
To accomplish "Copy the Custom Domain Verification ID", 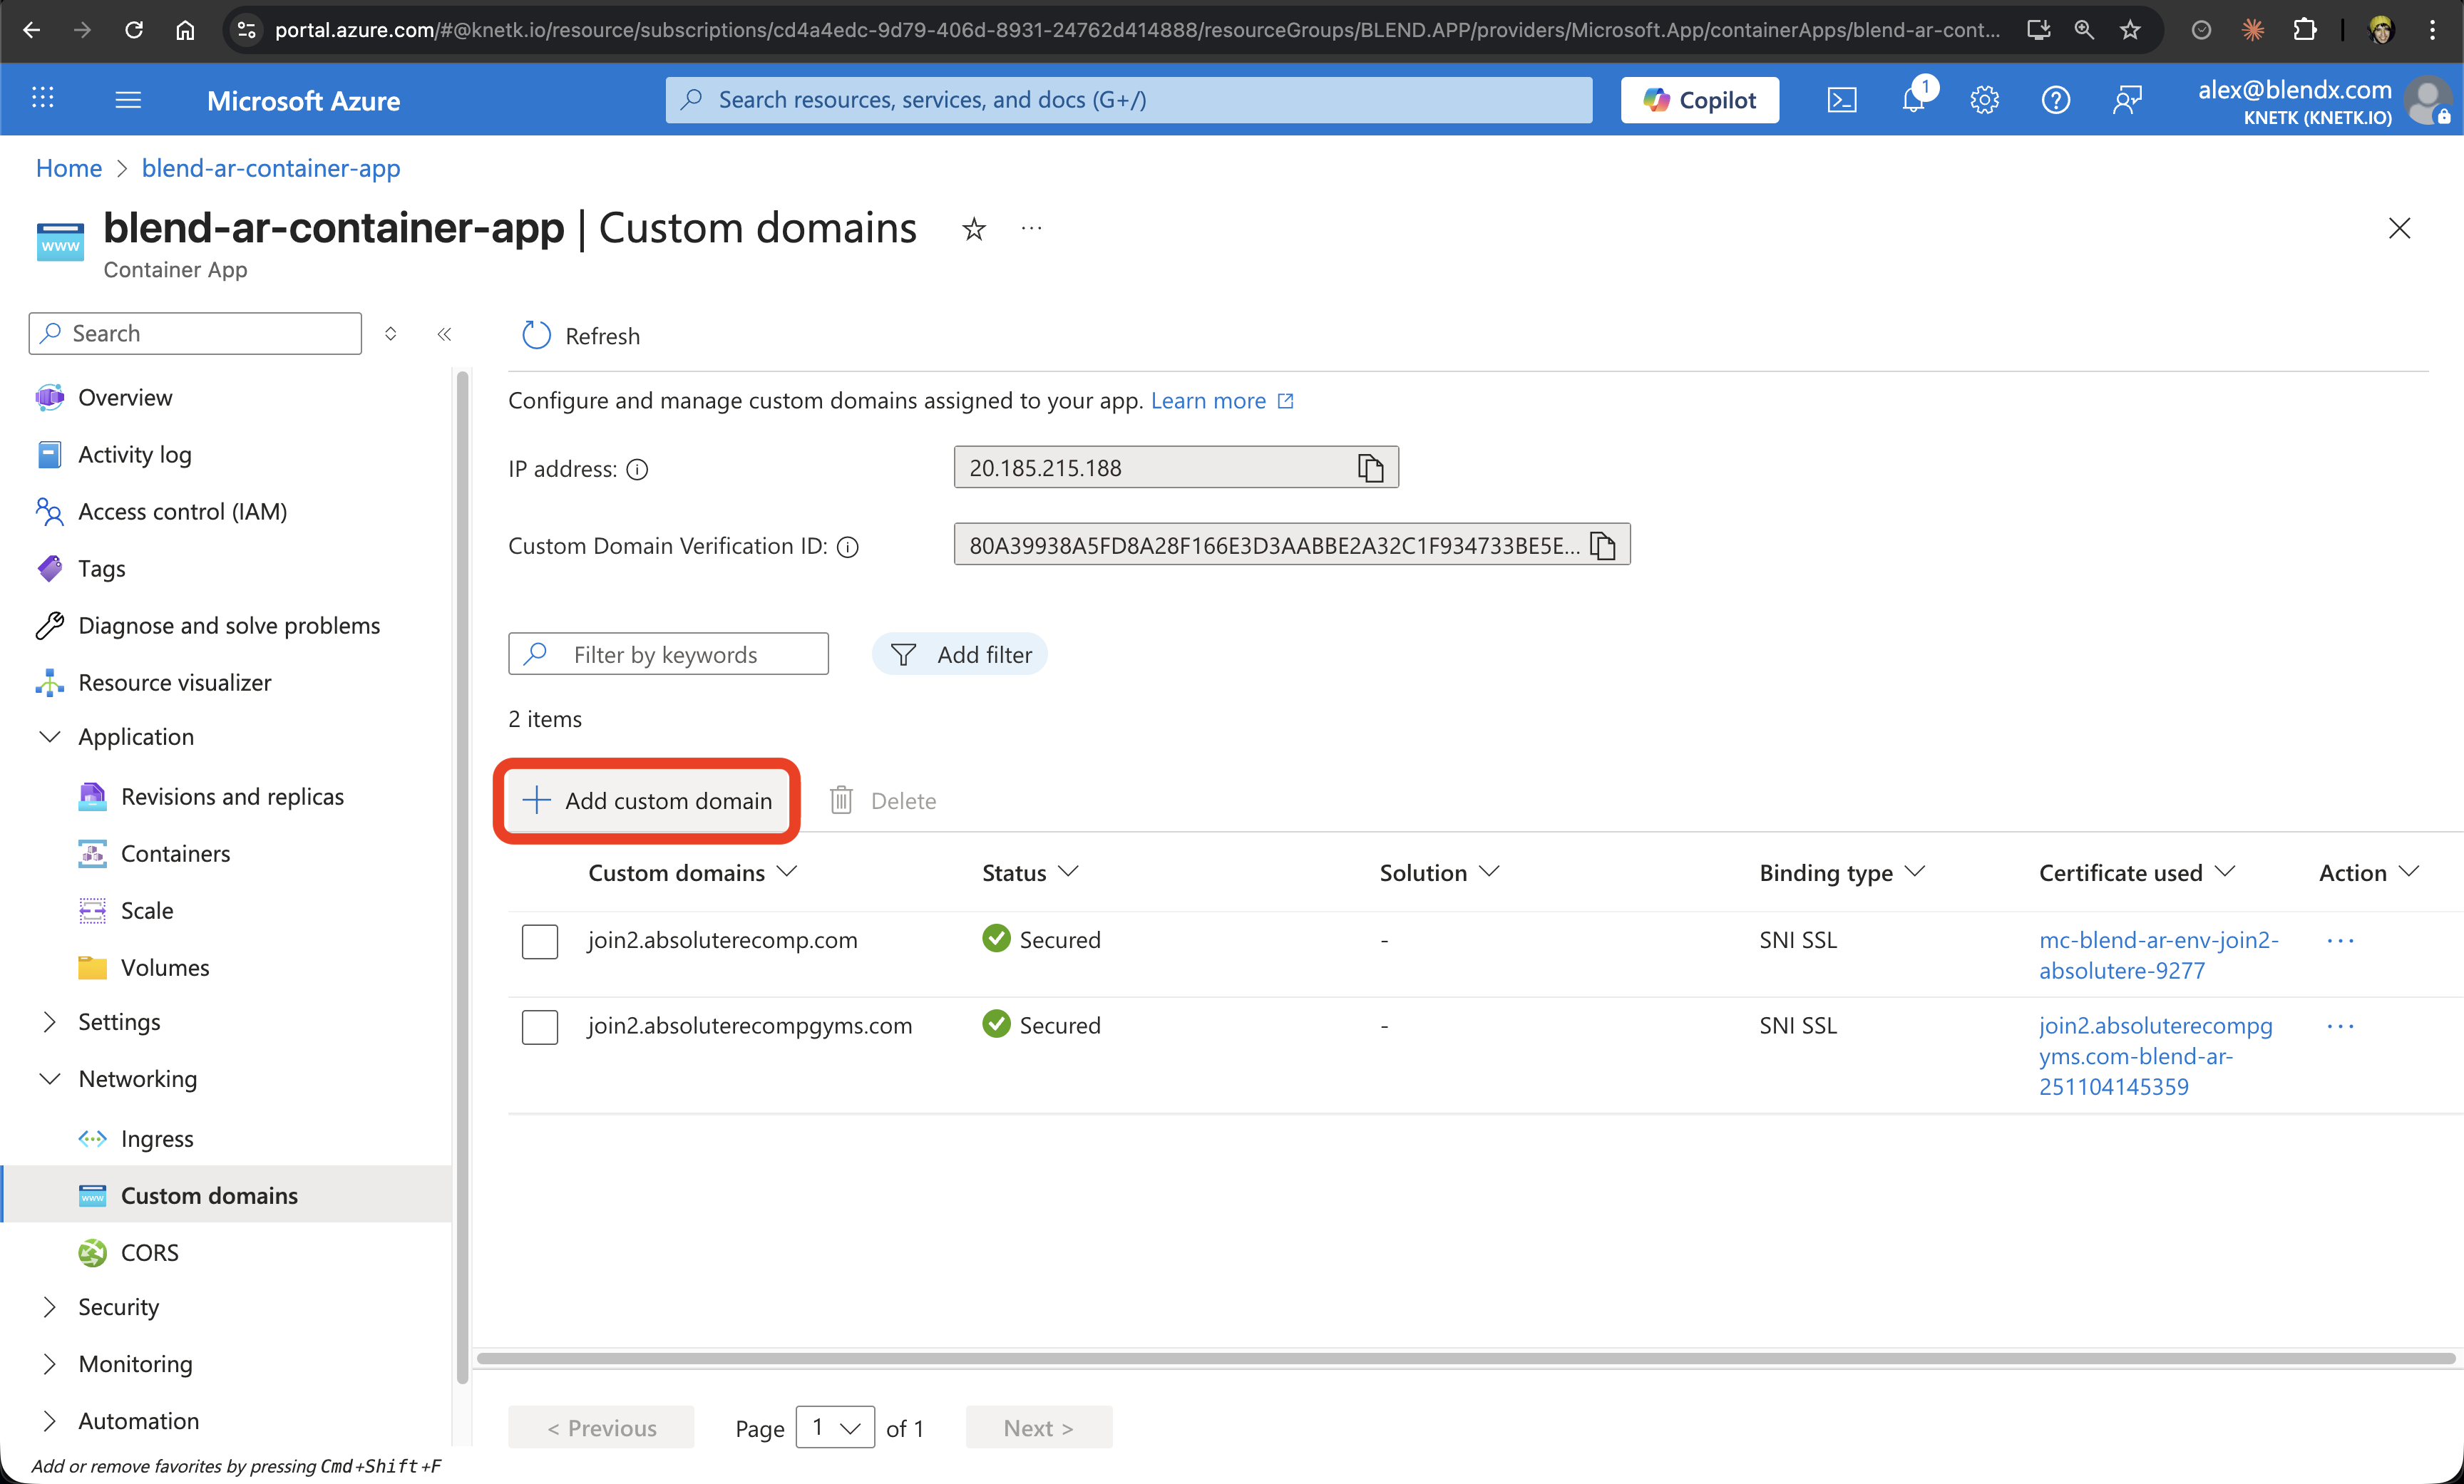I will point(1603,545).
